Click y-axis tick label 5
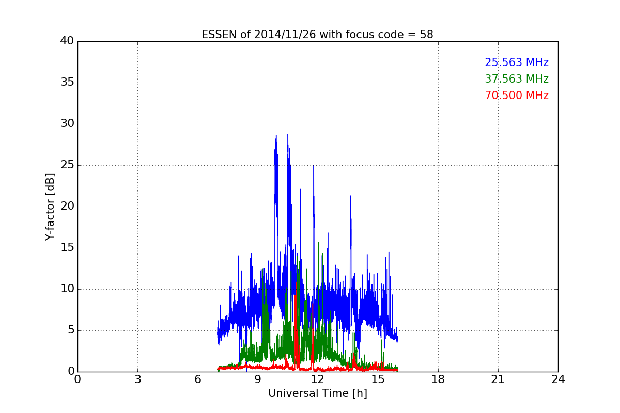620x413 pixels. 70,330
